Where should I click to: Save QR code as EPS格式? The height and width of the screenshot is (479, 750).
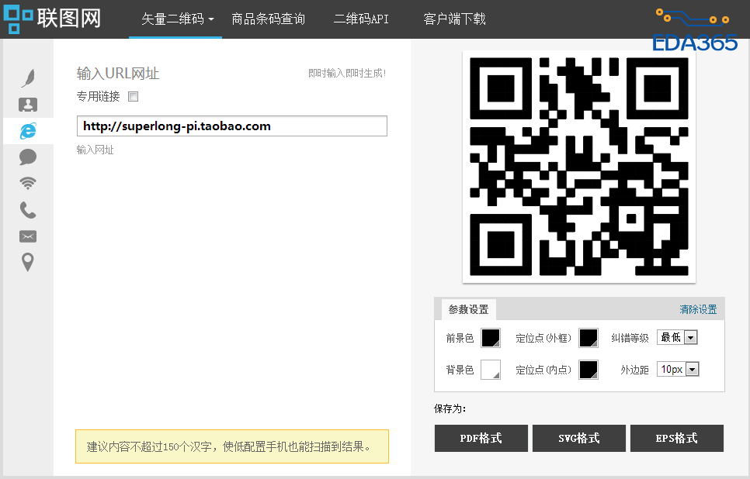pyautogui.click(x=677, y=438)
